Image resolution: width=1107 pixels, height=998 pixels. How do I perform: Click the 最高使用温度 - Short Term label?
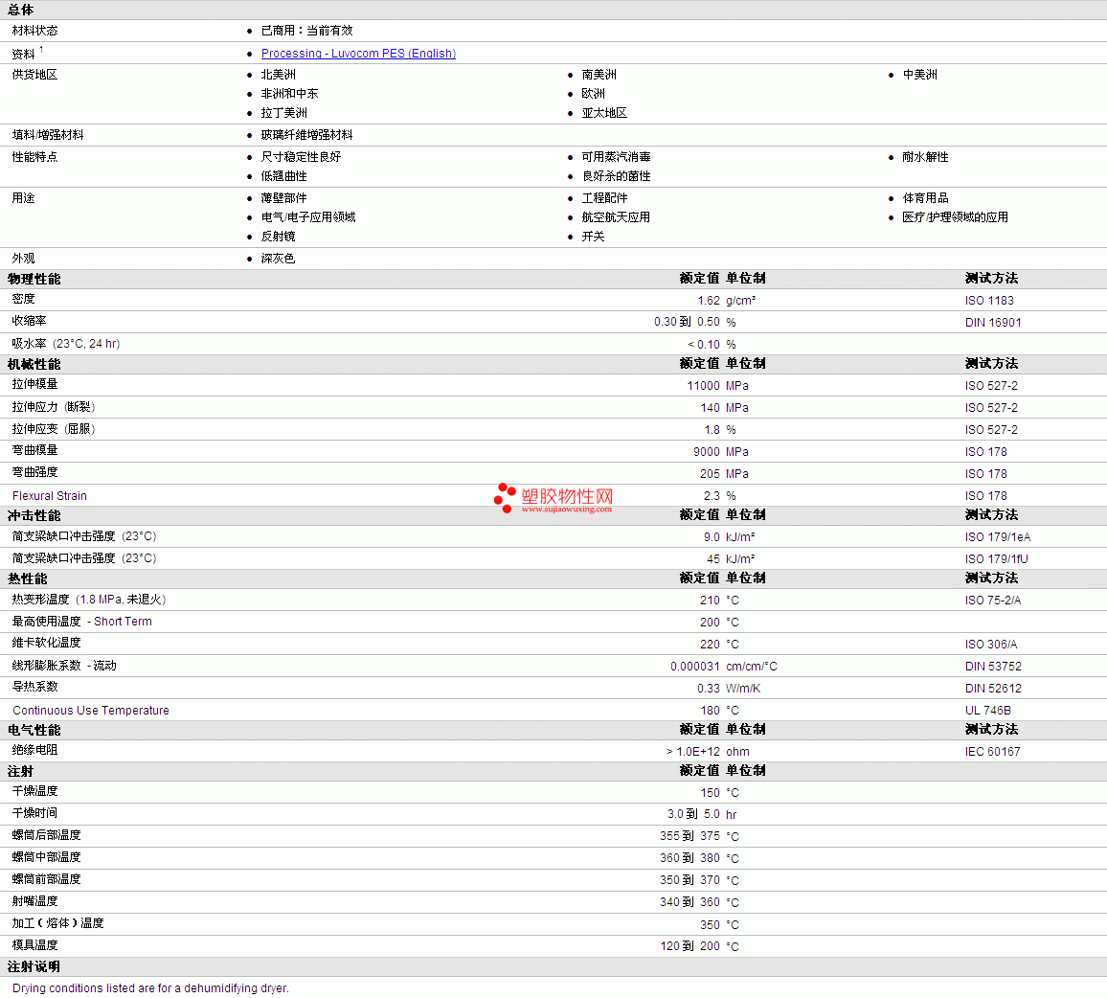click(x=82, y=622)
